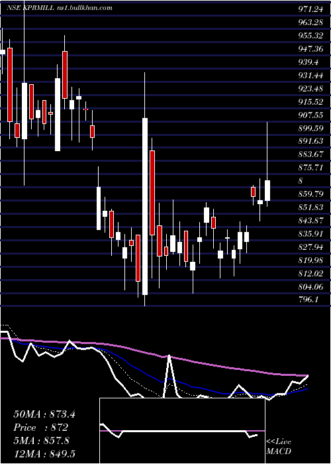Click the 915.52 price axis label
Viewport: 331px width, 464px height.
coord(310,102)
